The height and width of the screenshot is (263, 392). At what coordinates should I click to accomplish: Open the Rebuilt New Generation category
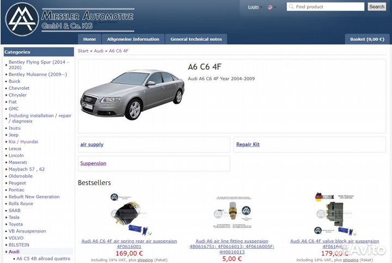click(34, 197)
